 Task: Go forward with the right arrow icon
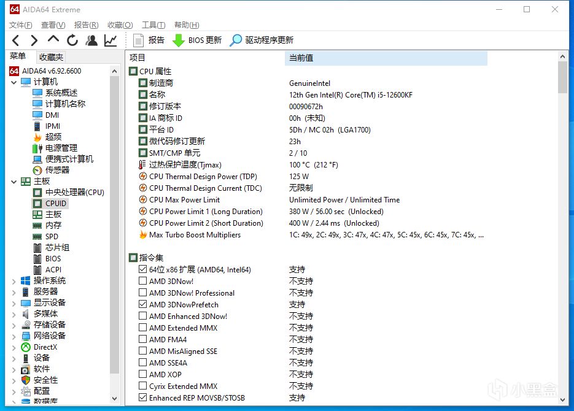tap(34, 40)
